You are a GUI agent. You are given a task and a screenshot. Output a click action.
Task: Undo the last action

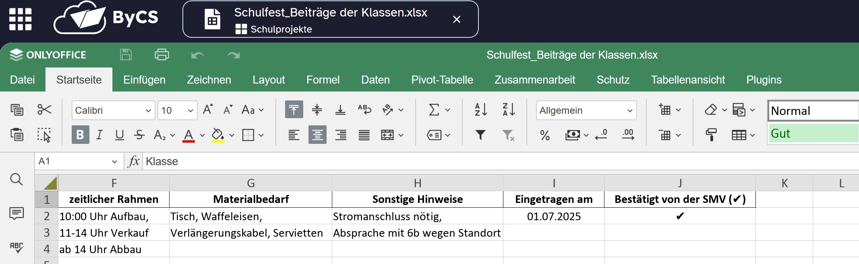(x=197, y=55)
